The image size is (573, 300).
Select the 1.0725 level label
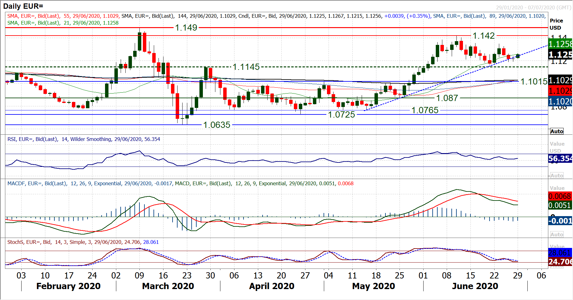tap(341, 114)
